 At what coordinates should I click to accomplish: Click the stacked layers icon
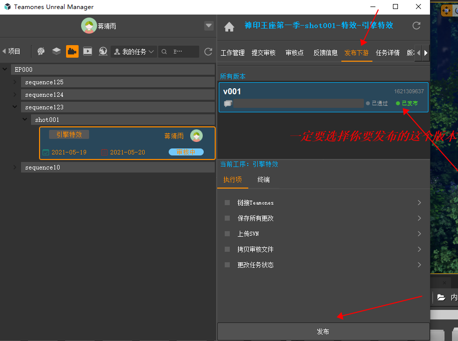[x=57, y=51]
